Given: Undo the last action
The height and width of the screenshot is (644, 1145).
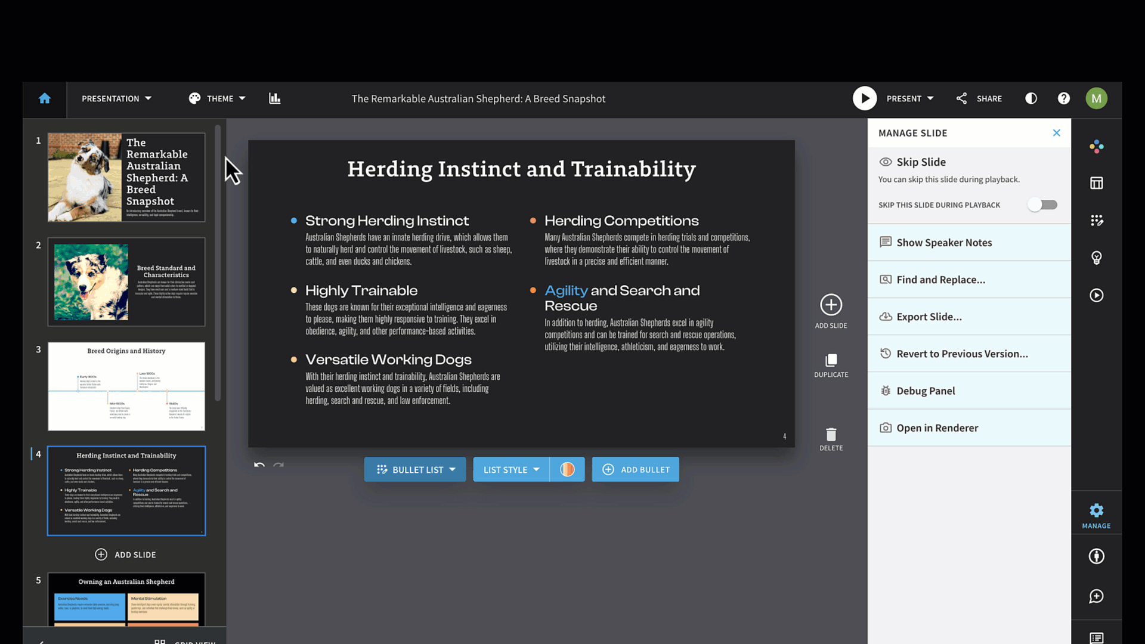Looking at the screenshot, I should click(259, 465).
